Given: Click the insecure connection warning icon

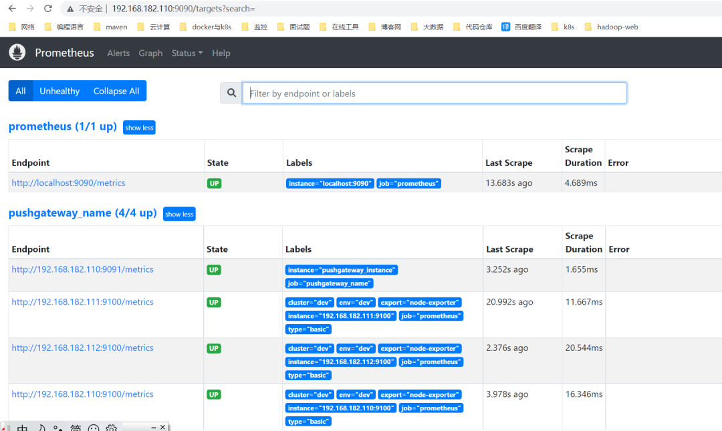Looking at the screenshot, I should pyautogui.click(x=70, y=9).
